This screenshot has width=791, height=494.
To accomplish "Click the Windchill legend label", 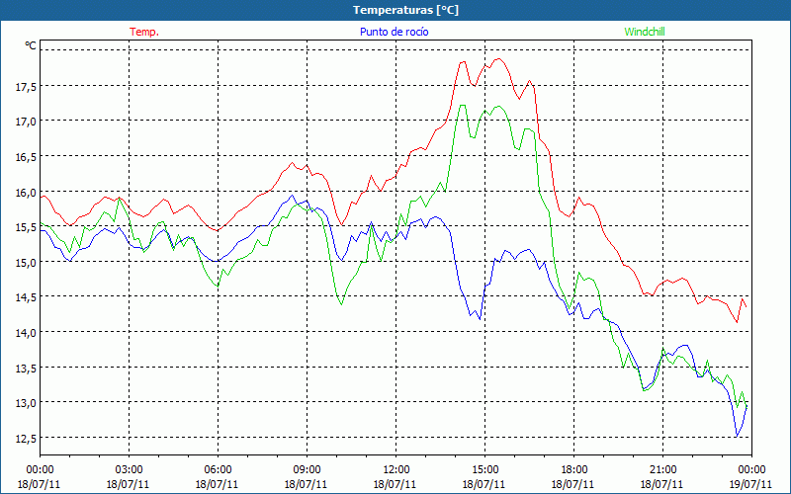I will click(645, 32).
